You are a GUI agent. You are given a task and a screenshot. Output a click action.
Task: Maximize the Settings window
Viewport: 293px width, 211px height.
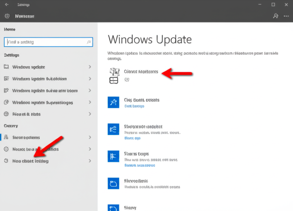273,5
